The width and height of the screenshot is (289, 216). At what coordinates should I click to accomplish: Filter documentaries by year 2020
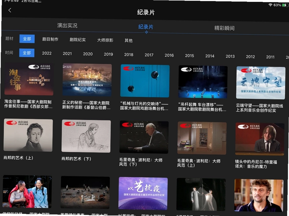(88, 54)
